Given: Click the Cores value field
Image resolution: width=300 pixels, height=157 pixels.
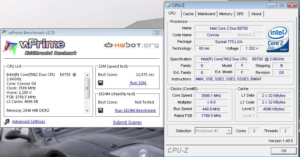Looking at the screenshot, I should pos(254,131).
